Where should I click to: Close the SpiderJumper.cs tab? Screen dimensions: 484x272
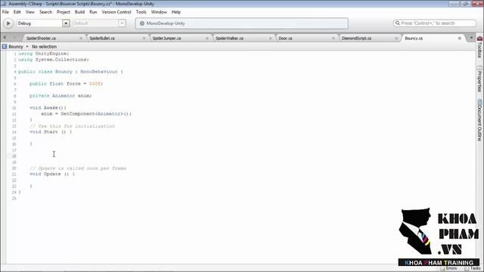click(207, 39)
